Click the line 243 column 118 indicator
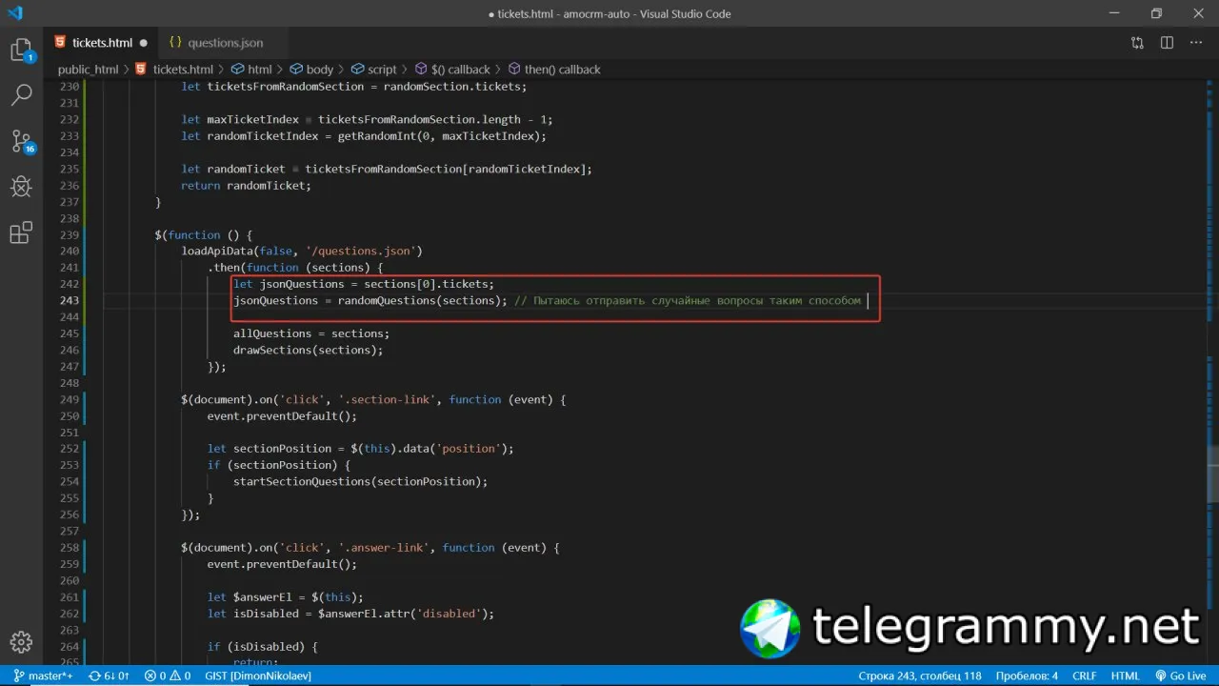 919,676
